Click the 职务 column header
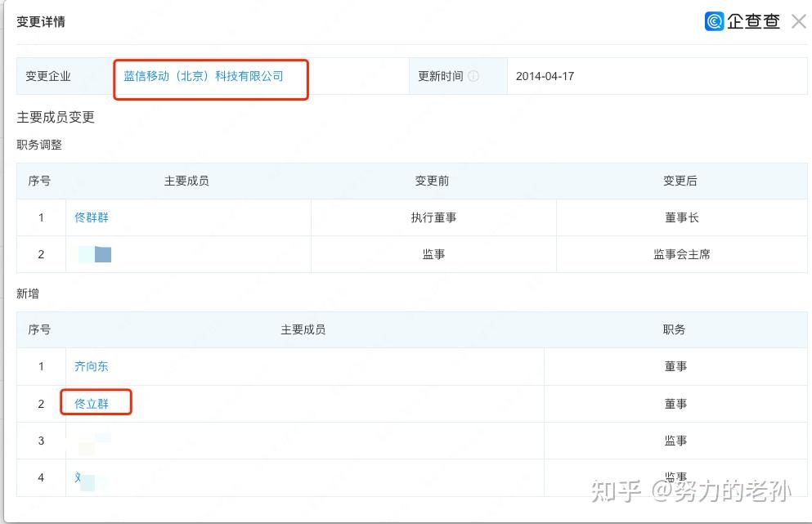The height and width of the screenshot is (524, 812). click(675, 329)
